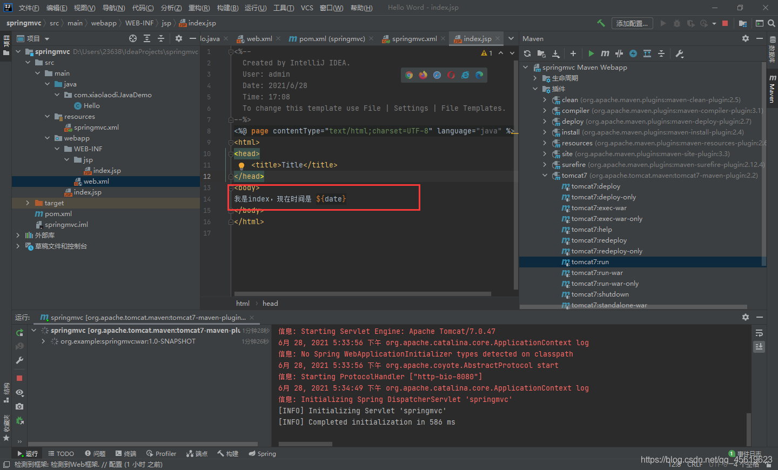Click the 添加配置 button in toolbar
This screenshot has height=470, width=778.
[632, 23]
